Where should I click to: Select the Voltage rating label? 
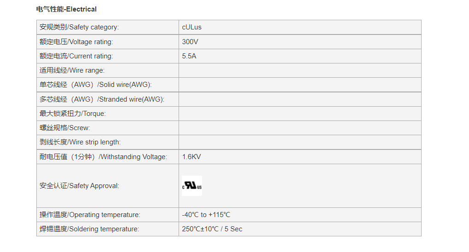click(x=76, y=42)
